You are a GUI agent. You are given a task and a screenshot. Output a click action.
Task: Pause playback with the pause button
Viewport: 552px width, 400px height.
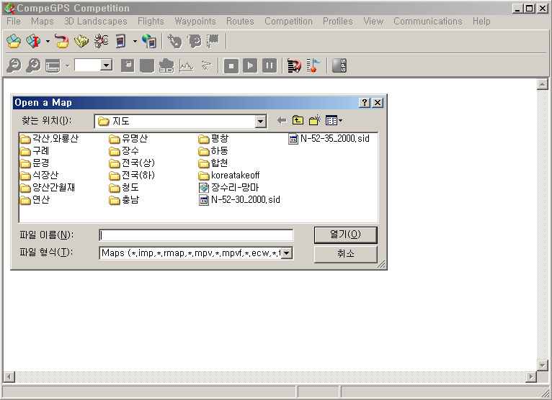coord(270,65)
